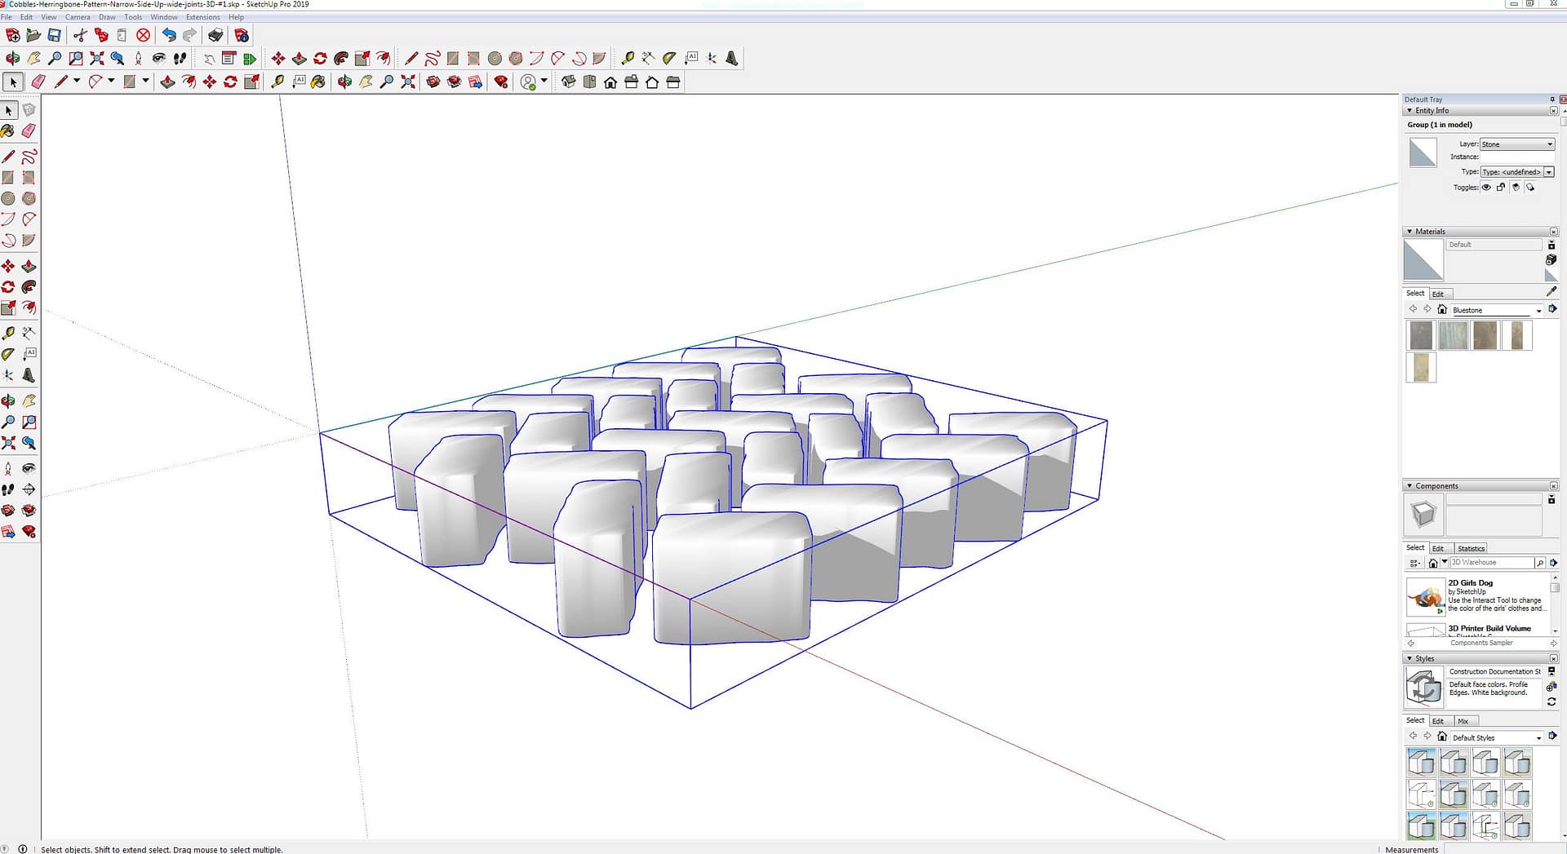Image resolution: width=1567 pixels, height=854 pixels.
Task: Select the Paint Bucket tool in left toolbar
Action: coord(8,131)
